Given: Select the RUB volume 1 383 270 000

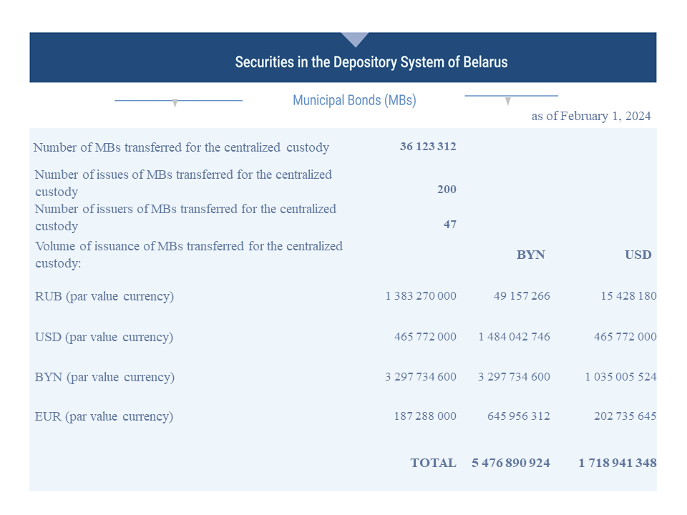Looking at the screenshot, I should (x=421, y=296).
